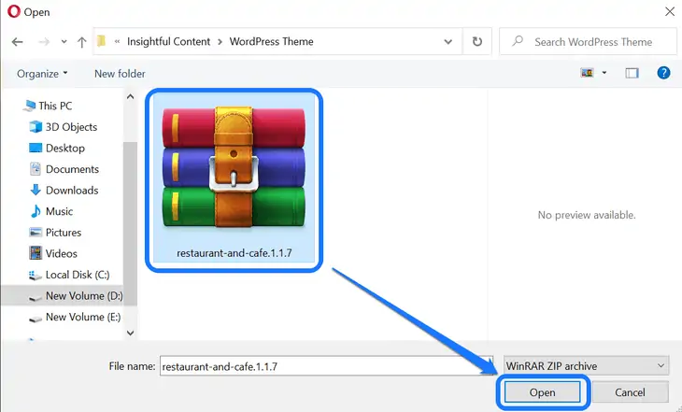The image size is (682, 412).
Task: Click the New Volume (E:) drive icon
Action: (35, 319)
